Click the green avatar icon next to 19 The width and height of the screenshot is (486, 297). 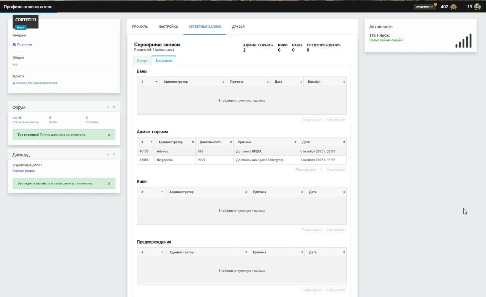[x=477, y=7]
